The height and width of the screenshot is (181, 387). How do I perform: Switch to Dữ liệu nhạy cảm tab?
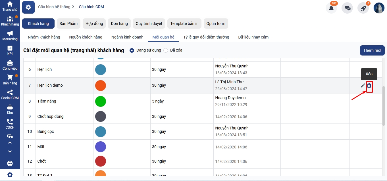coord(253,37)
